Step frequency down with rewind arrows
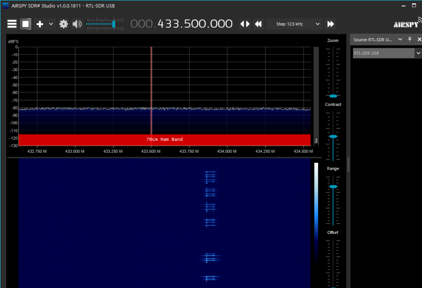This screenshot has height=288, width=422. tap(258, 24)
